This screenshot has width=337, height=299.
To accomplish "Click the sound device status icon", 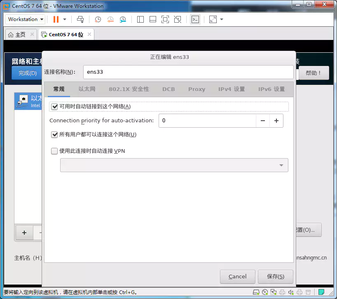I will [290, 293].
